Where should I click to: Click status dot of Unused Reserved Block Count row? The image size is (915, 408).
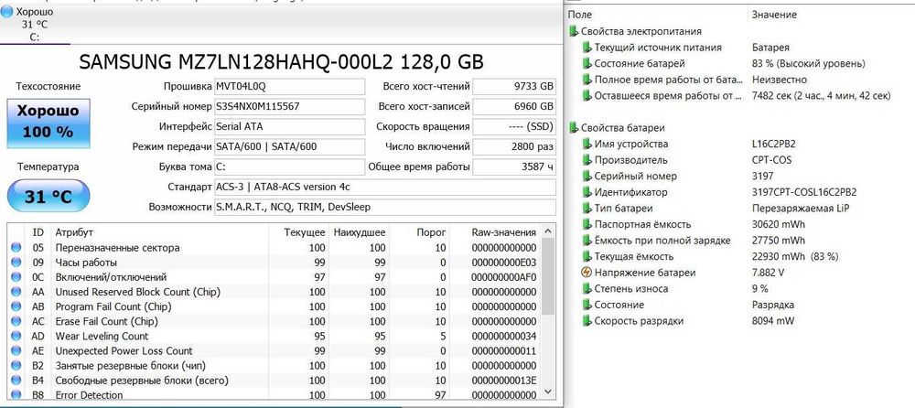(16, 292)
